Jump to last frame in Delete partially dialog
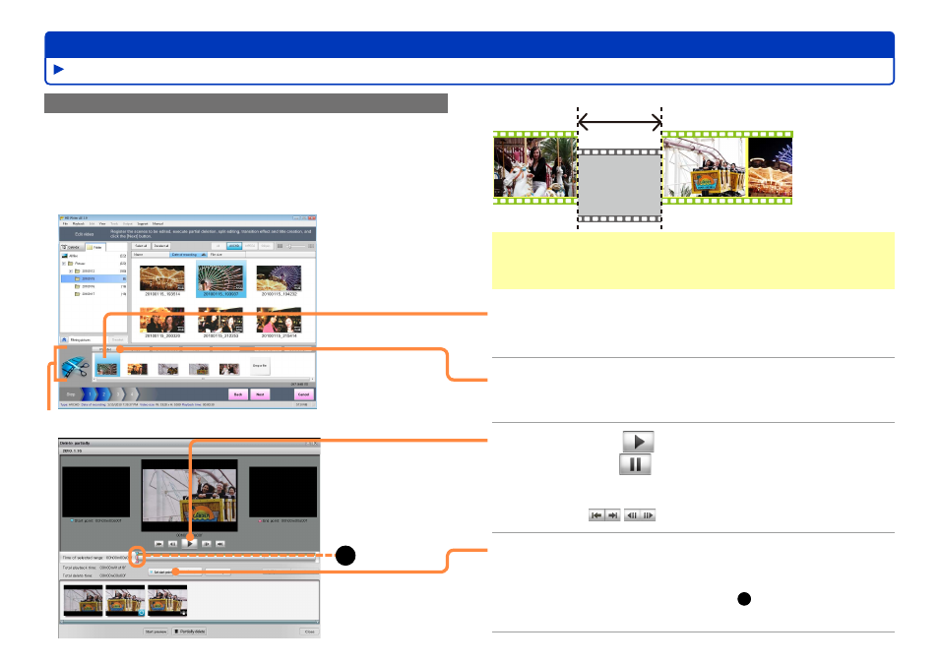939x662 pixels. (x=220, y=544)
